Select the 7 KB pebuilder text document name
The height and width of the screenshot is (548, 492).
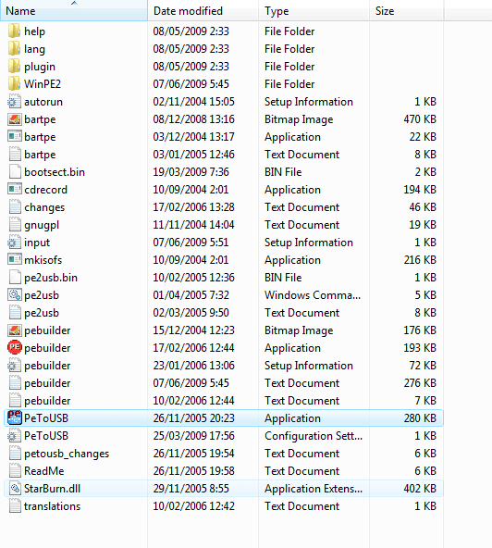click(x=47, y=401)
